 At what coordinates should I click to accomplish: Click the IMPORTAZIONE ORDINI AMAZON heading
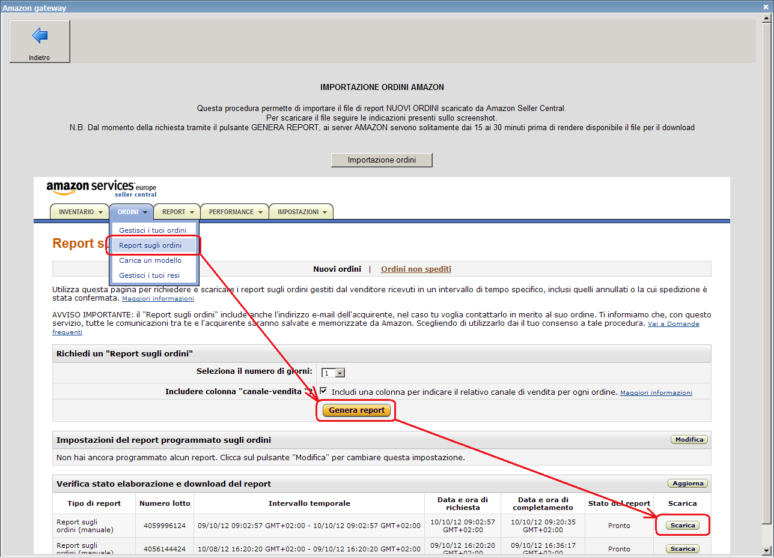tap(382, 87)
